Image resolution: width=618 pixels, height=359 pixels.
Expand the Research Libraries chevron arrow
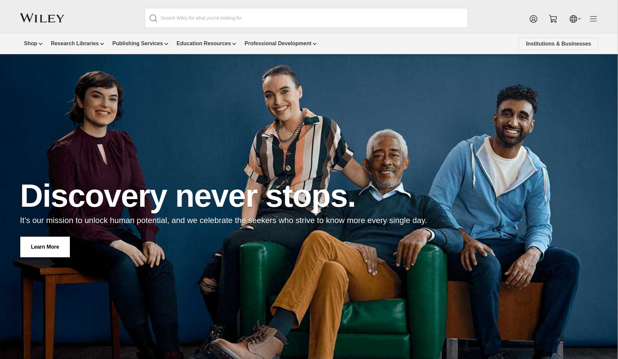tap(102, 44)
